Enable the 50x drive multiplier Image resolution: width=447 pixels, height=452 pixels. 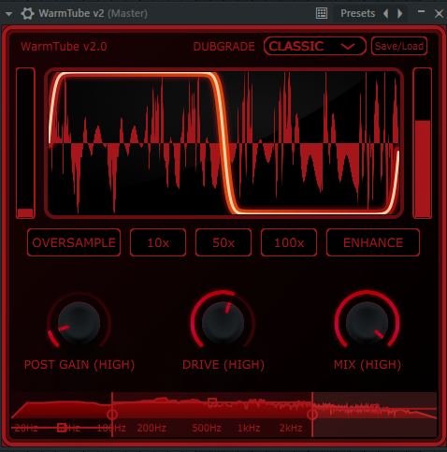(x=223, y=242)
